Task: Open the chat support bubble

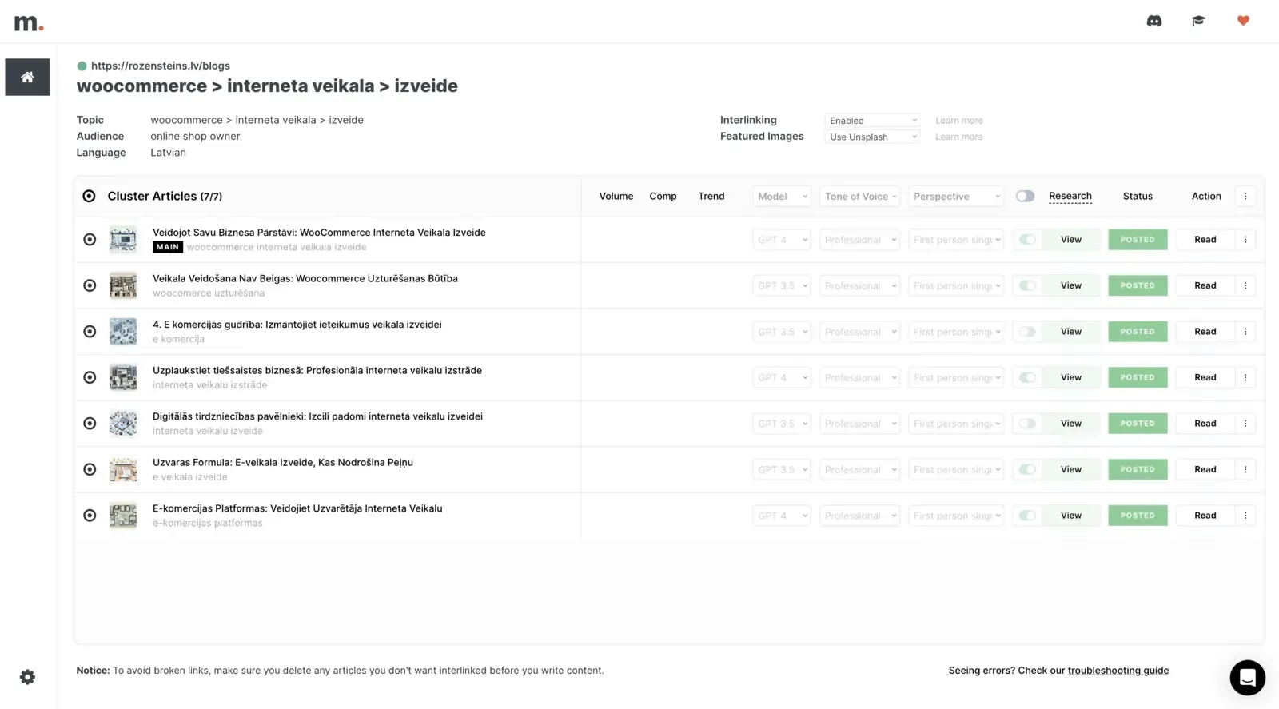Action: (x=1247, y=678)
